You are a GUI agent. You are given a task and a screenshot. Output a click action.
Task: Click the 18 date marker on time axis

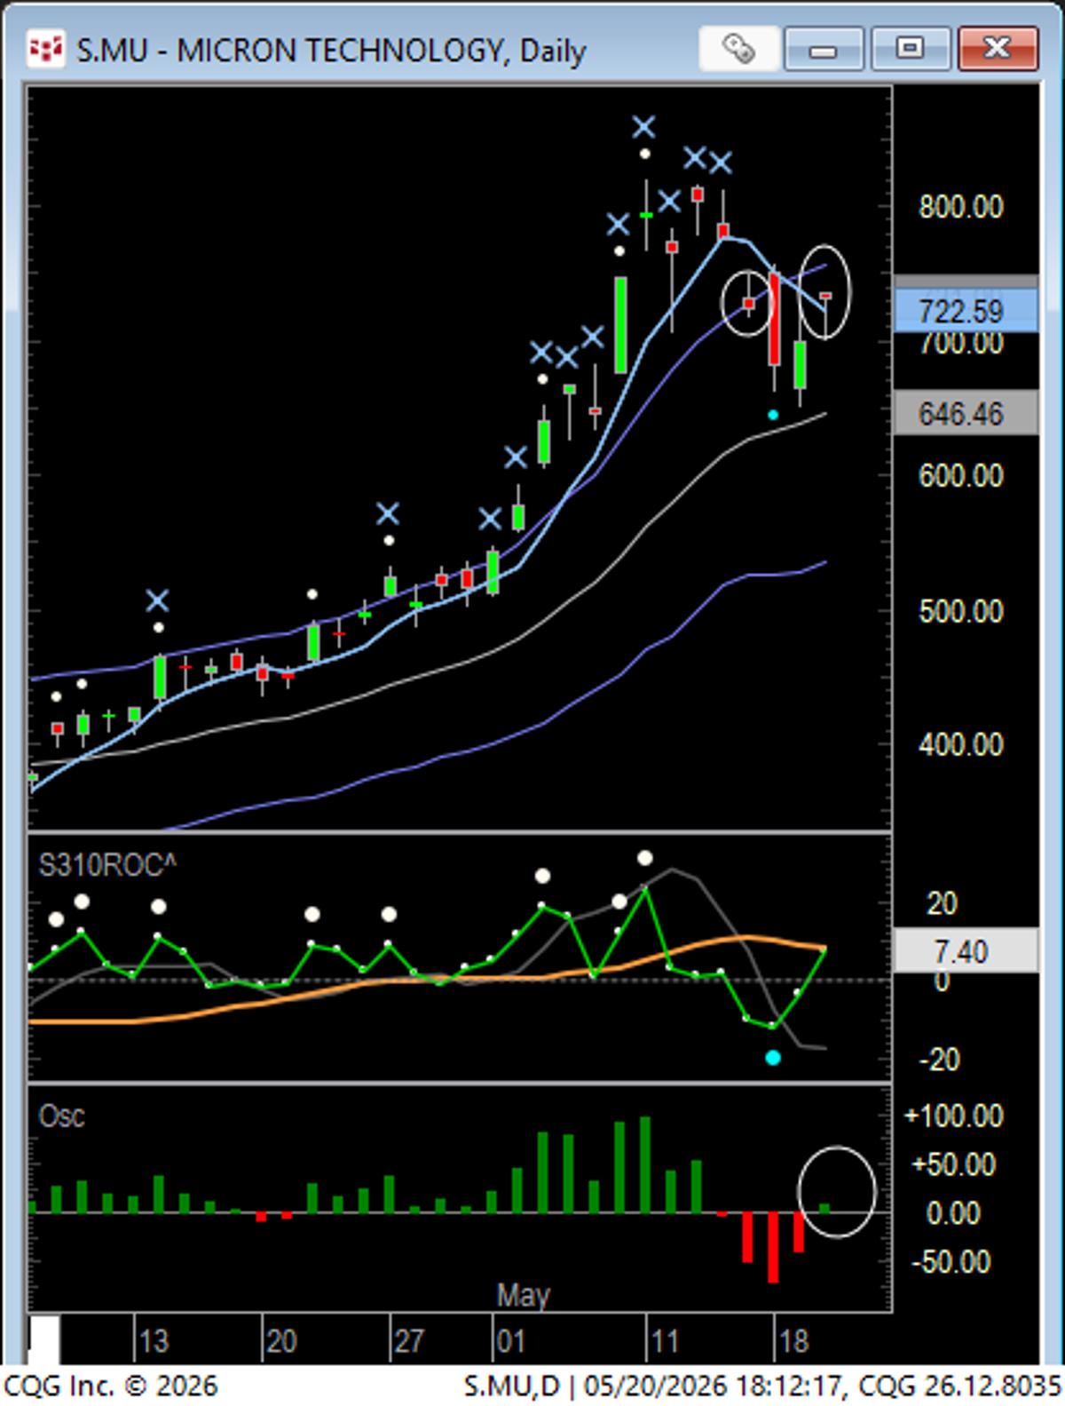[x=793, y=1341]
